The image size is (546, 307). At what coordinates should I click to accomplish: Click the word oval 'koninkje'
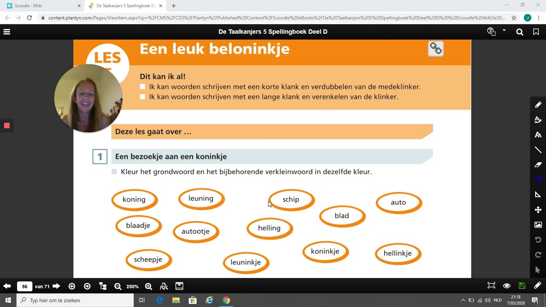point(325,252)
